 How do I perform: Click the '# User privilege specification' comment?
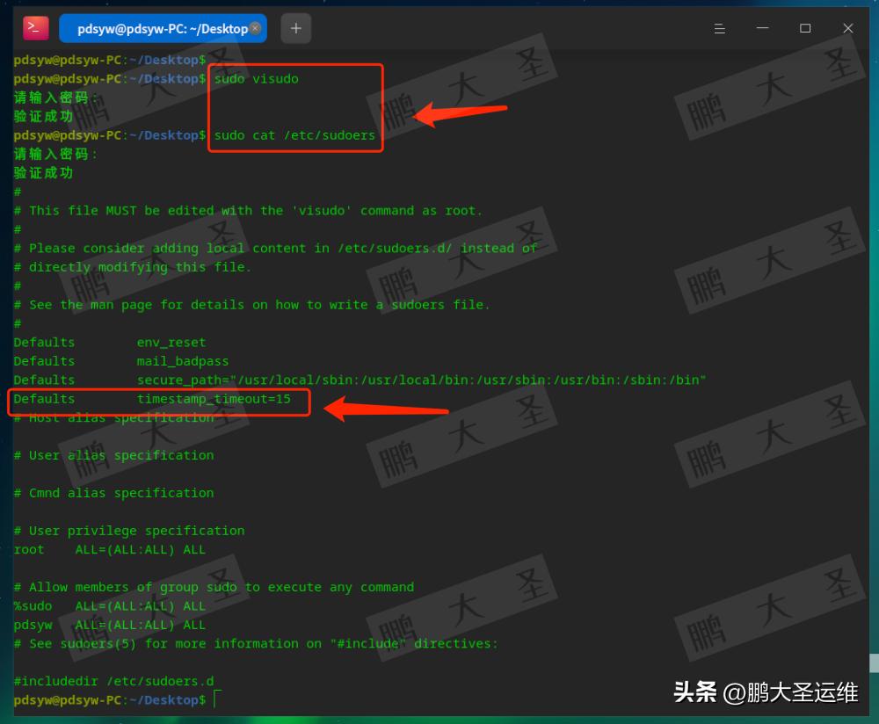tap(129, 531)
